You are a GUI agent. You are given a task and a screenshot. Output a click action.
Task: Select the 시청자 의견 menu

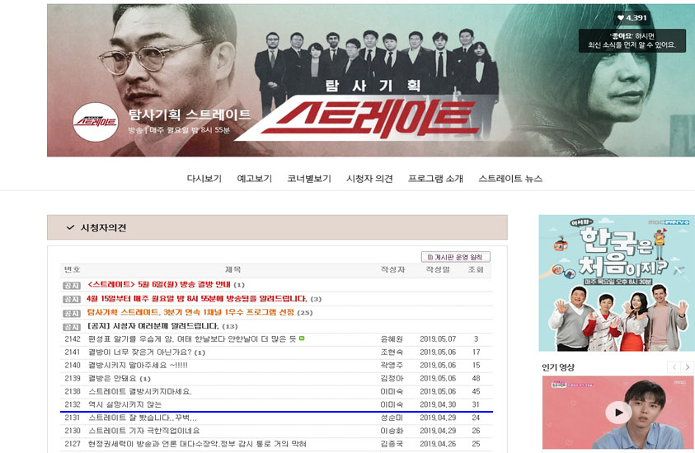coord(369,179)
